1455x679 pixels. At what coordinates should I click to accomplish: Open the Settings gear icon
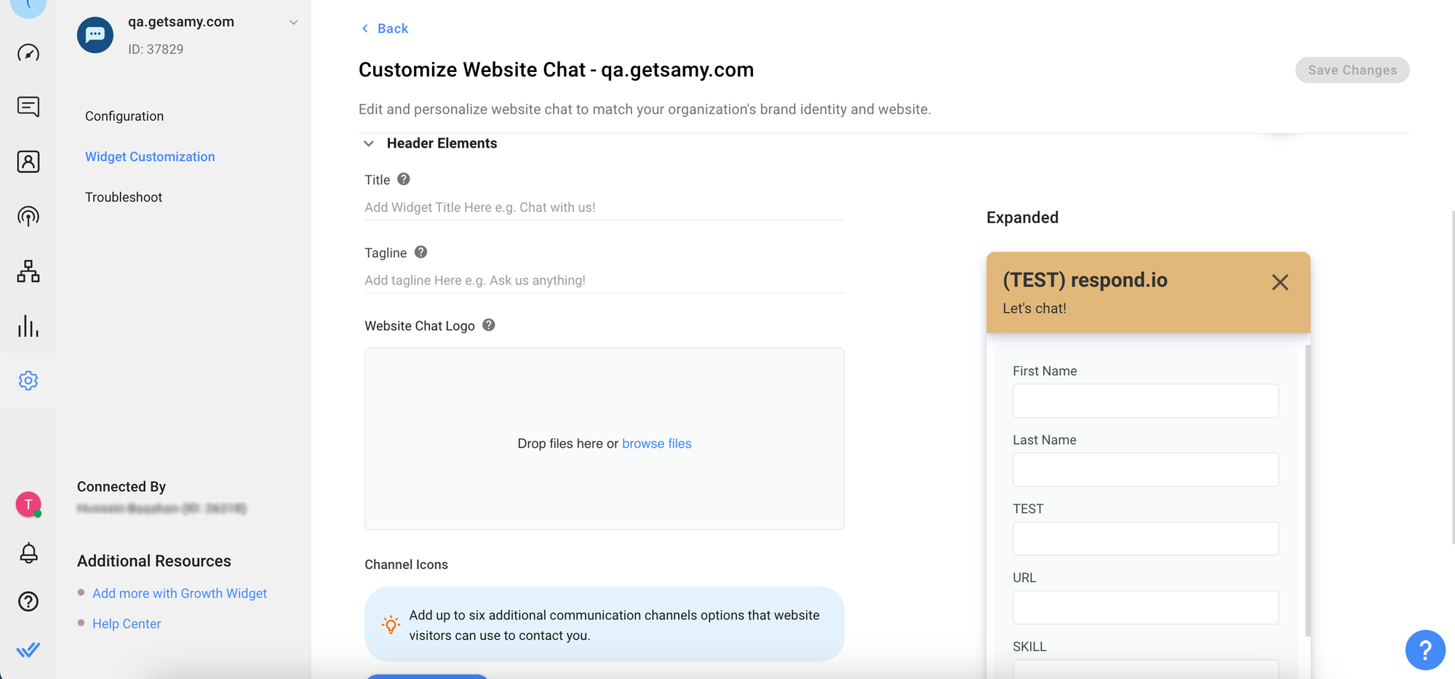click(x=28, y=381)
